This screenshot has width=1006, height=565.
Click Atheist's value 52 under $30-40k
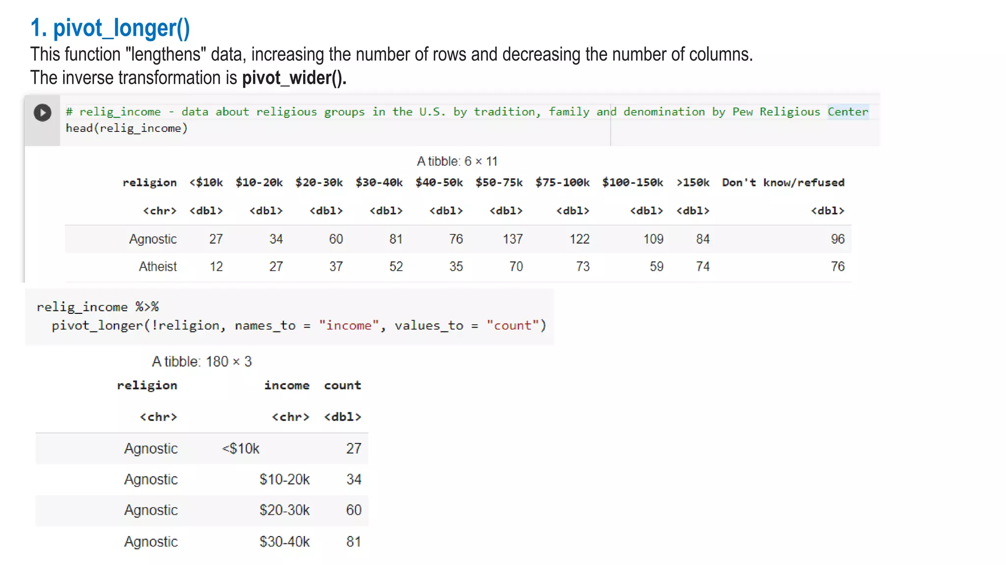coord(396,266)
